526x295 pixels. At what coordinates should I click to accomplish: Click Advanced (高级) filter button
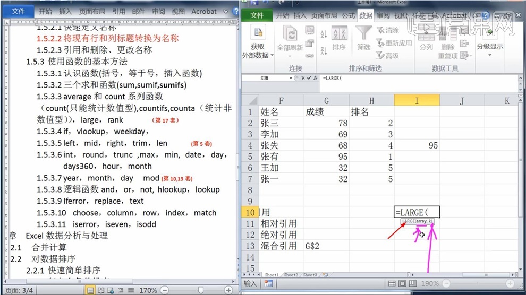pos(387,56)
